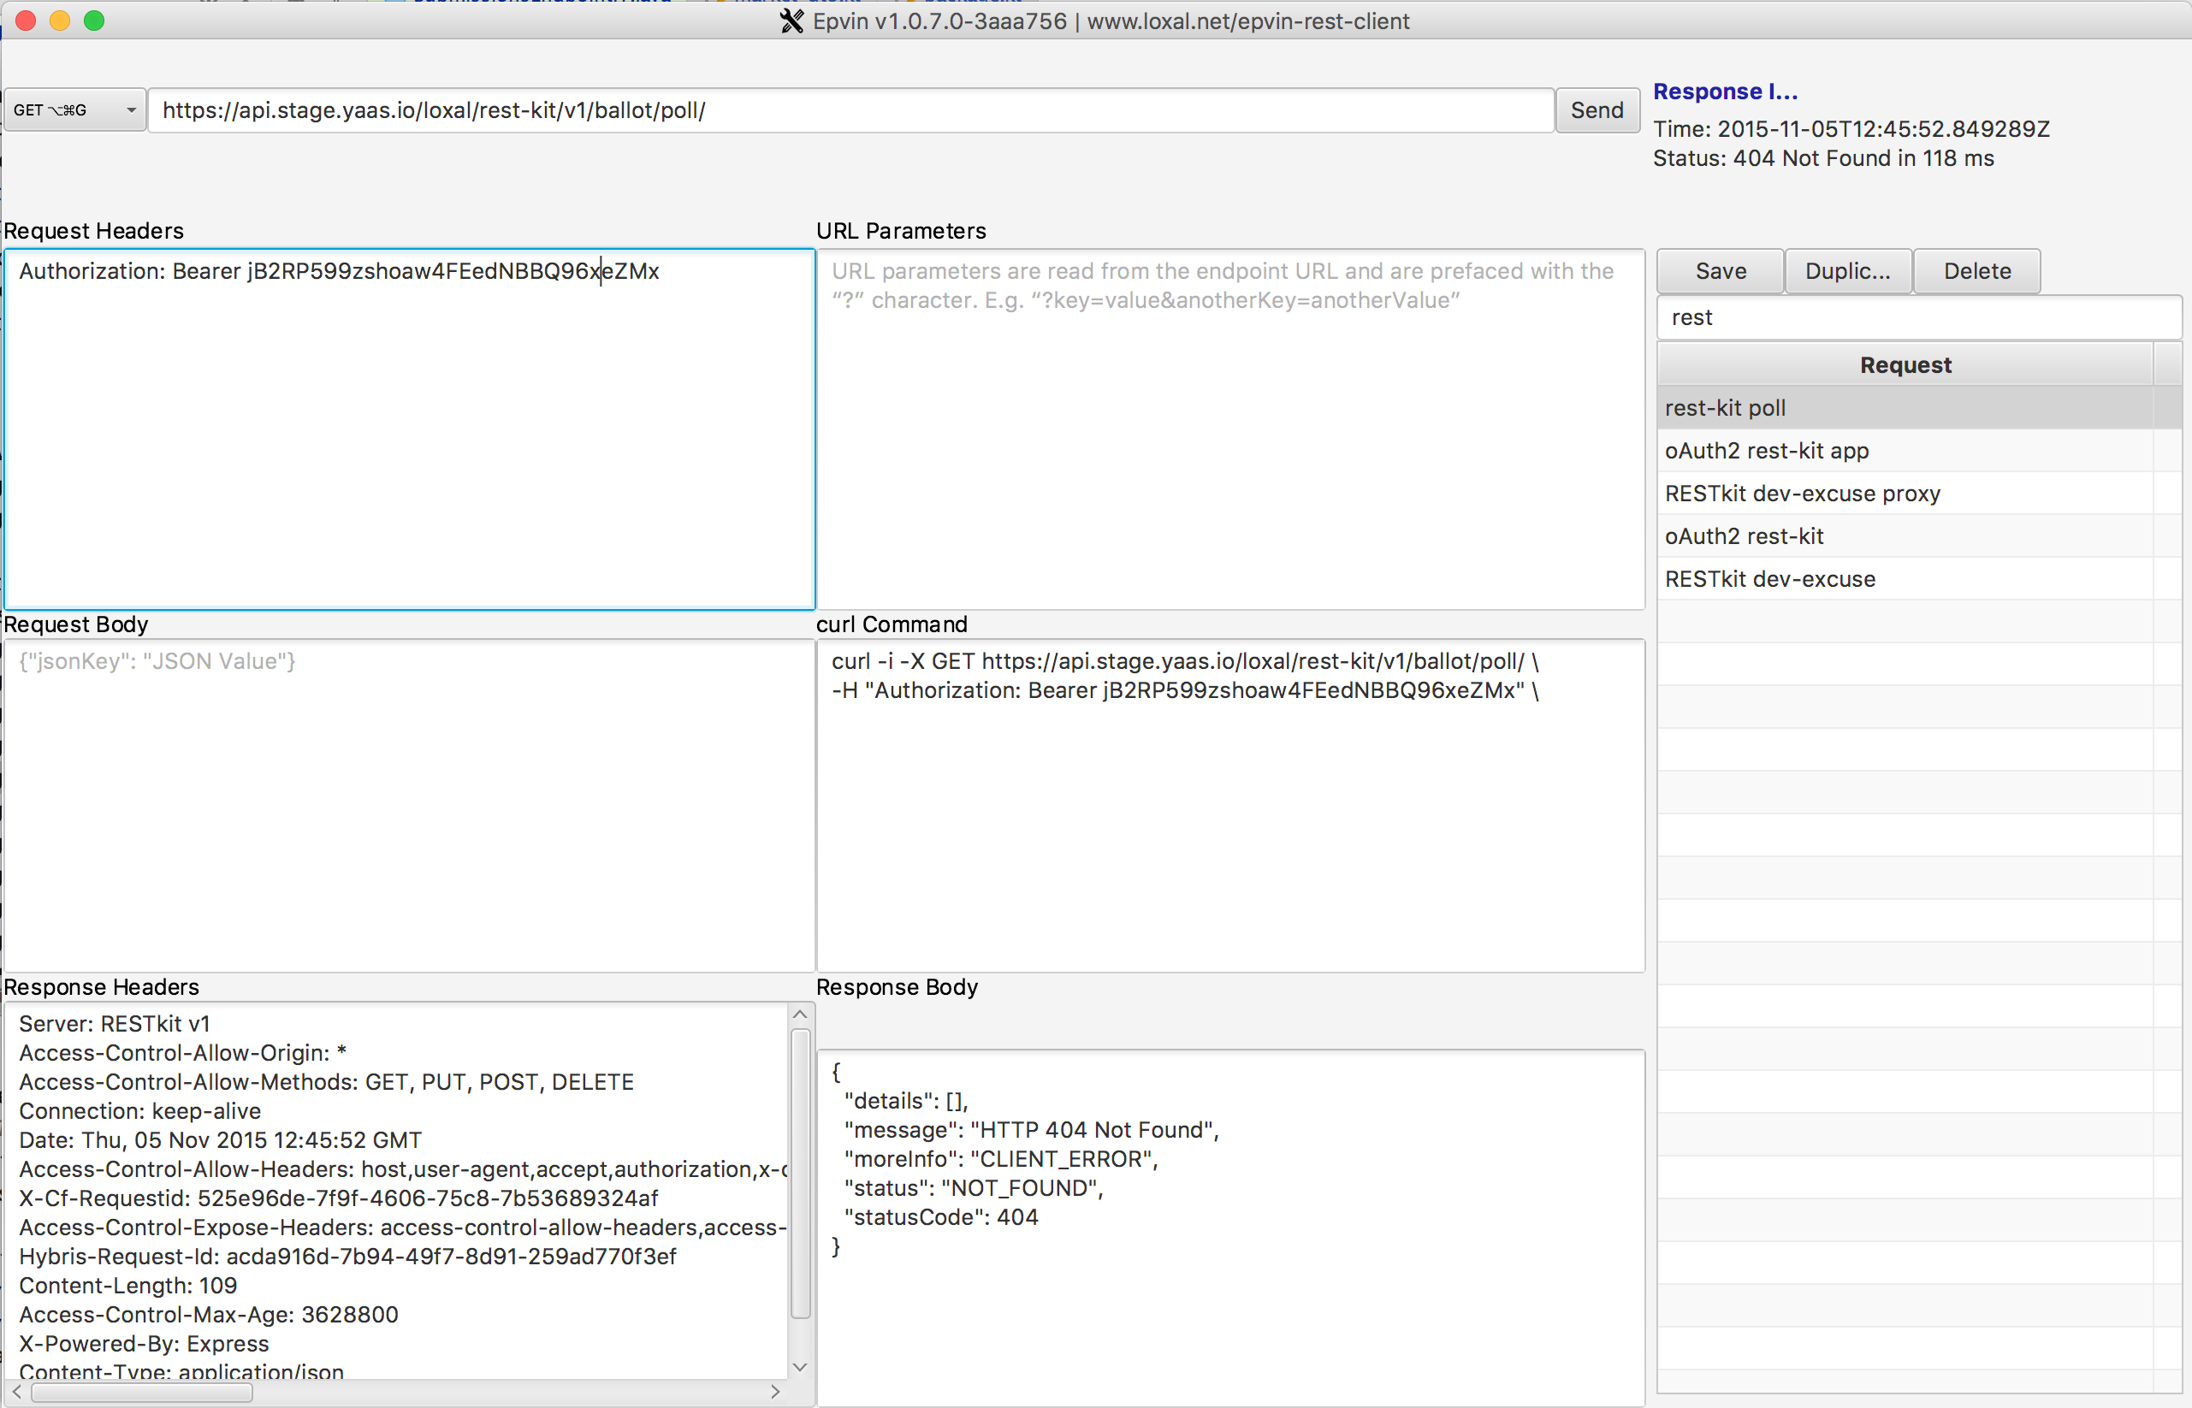Click the Response Headers scroll-up arrow
The height and width of the screenshot is (1408, 2192).
point(799,1015)
